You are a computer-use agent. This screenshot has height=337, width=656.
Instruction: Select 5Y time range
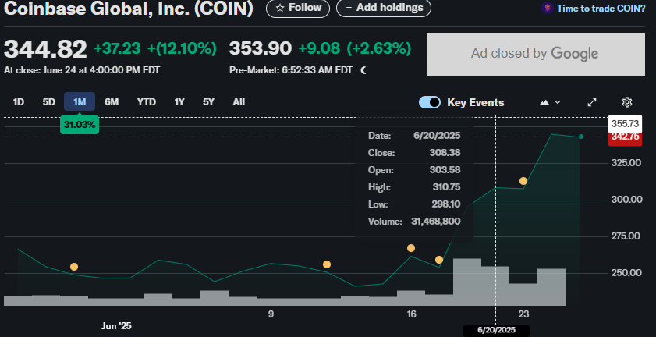(x=208, y=101)
